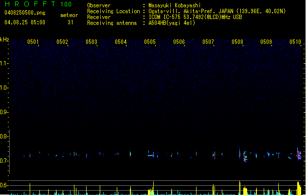Click time marker 0505
This screenshot has height=195, width=306.
click(x=150, y=41)
